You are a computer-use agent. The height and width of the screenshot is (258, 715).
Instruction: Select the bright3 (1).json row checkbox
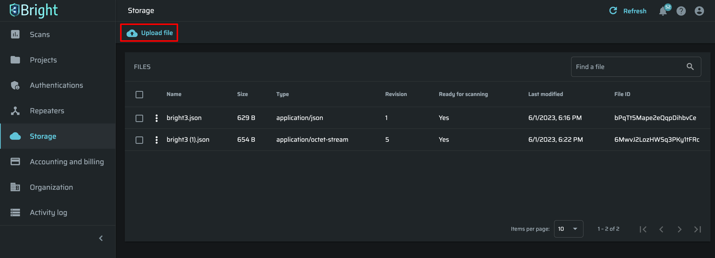pyautogui.click(x=139, y=140)
